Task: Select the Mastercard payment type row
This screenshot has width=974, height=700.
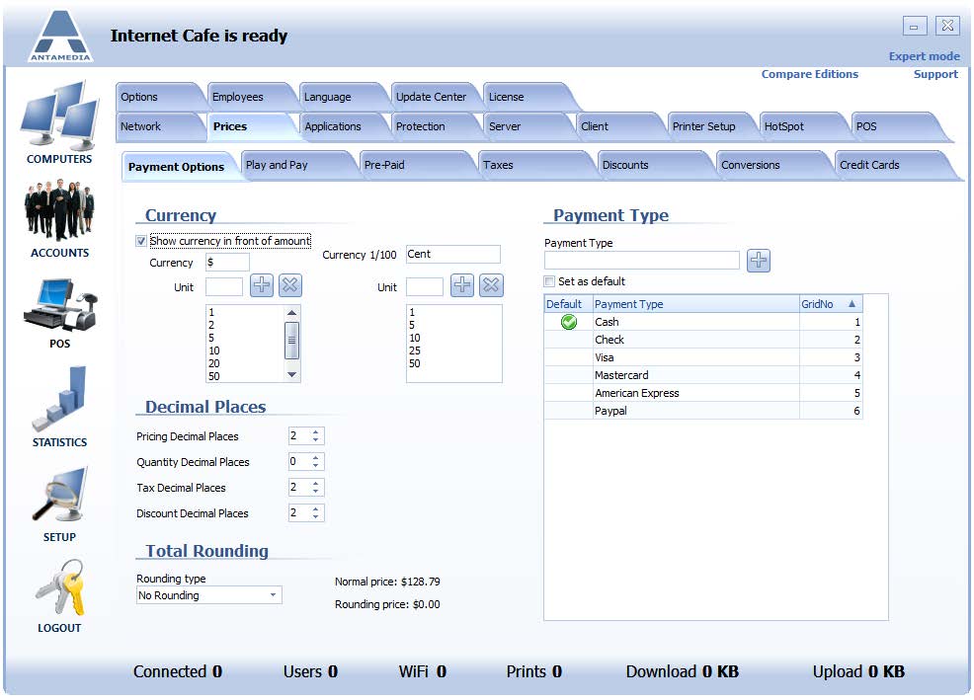Action: coord(703,376)
